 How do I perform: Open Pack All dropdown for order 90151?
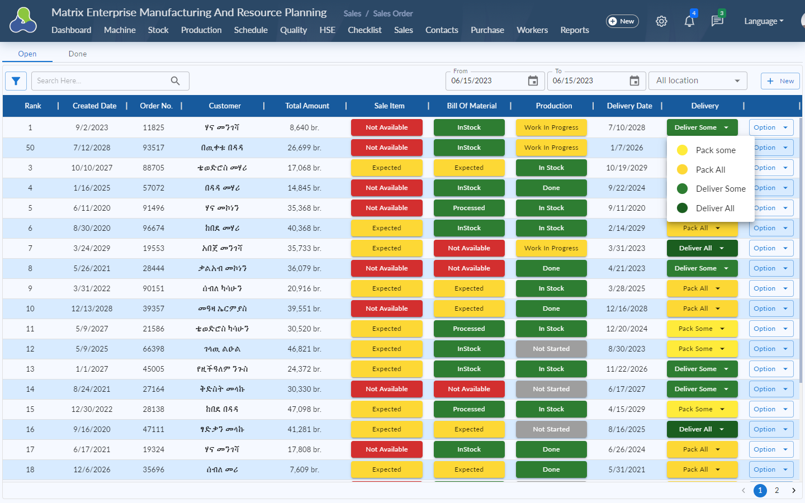[702, 288]
